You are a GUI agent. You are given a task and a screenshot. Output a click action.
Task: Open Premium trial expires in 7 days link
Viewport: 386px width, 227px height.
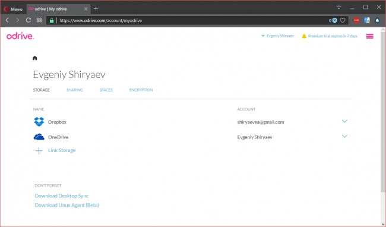[333, 36]
